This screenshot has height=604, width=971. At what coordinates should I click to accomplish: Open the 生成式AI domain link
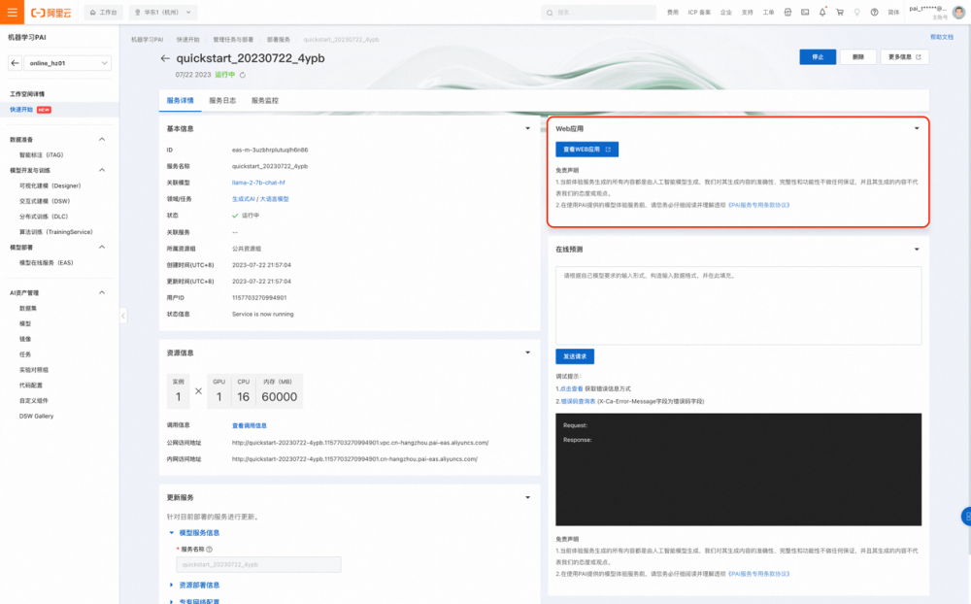coord(243,199)
